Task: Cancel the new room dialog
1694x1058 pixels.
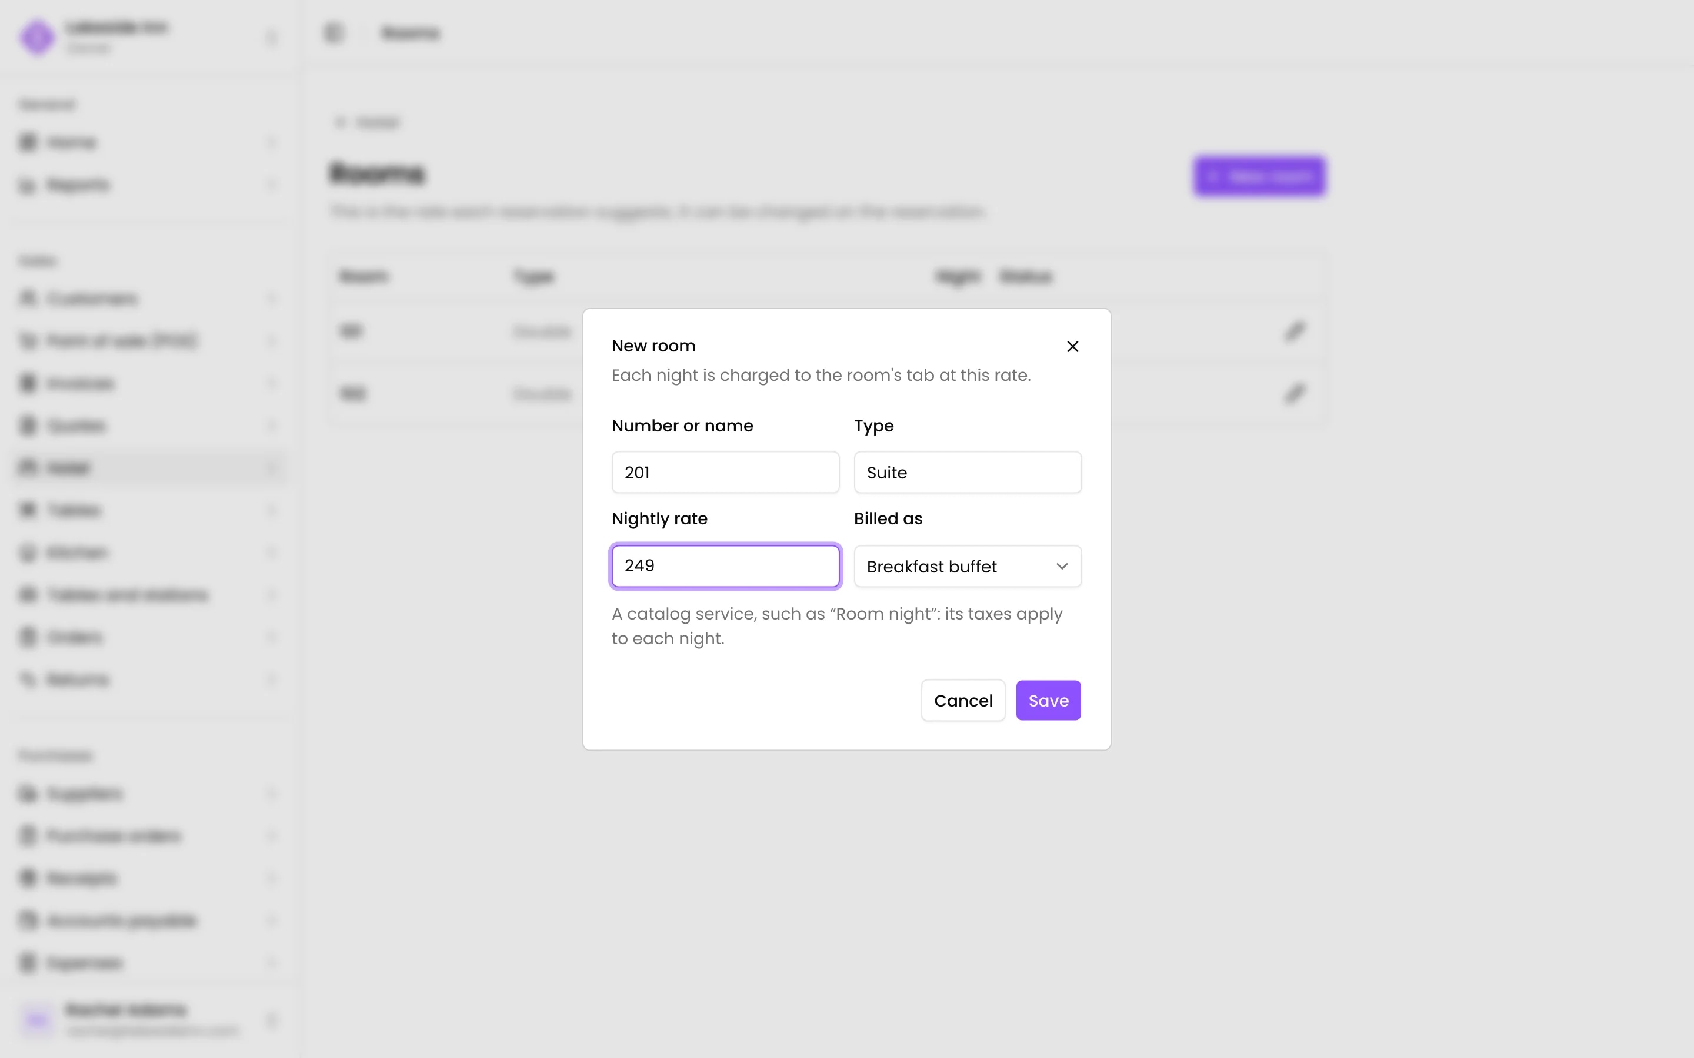Action: 963,701
